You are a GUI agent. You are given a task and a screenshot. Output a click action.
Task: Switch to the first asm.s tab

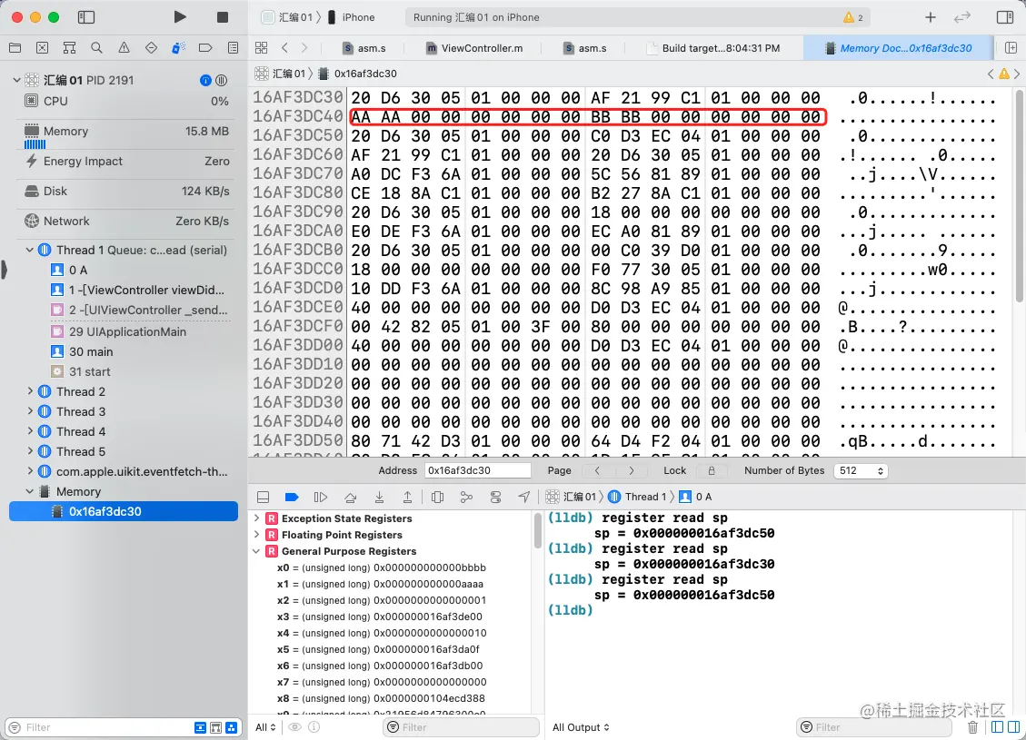[364, 48]
